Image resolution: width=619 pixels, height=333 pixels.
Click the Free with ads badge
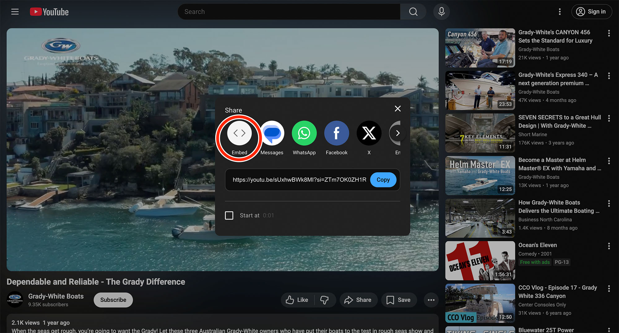pos(535,262)
